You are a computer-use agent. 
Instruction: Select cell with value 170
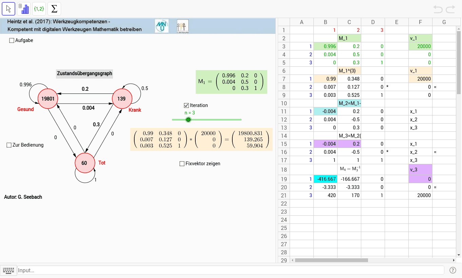(349, 195)
